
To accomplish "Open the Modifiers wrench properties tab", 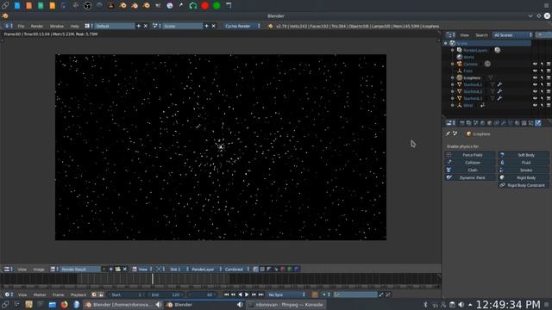I will [504, 123].
